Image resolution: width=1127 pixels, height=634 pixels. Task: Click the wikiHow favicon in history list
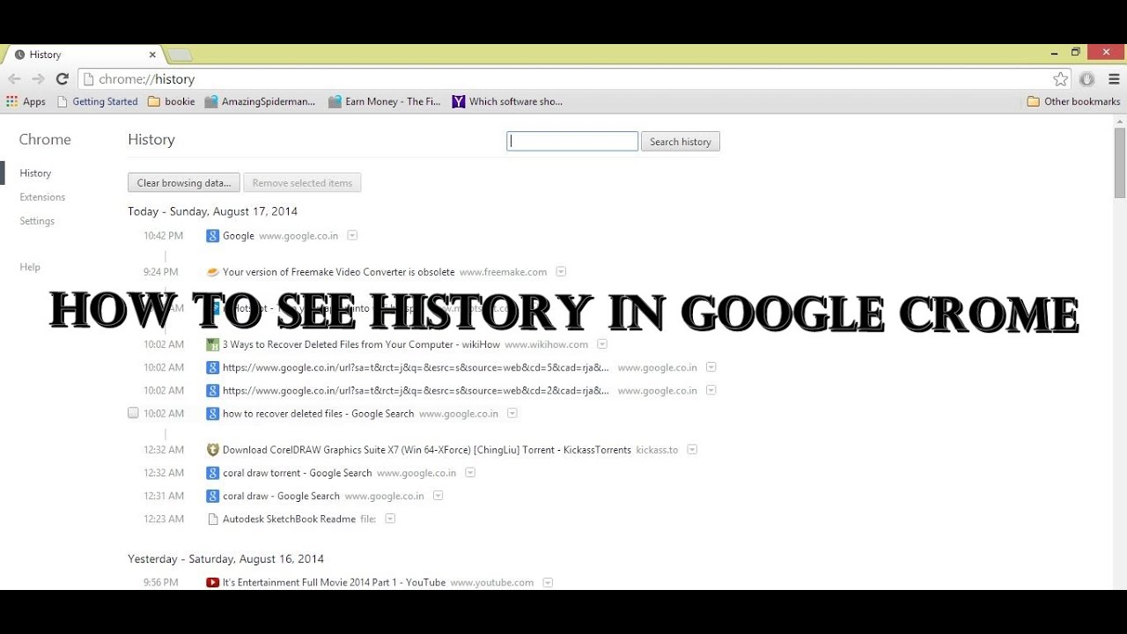(212, 344)
